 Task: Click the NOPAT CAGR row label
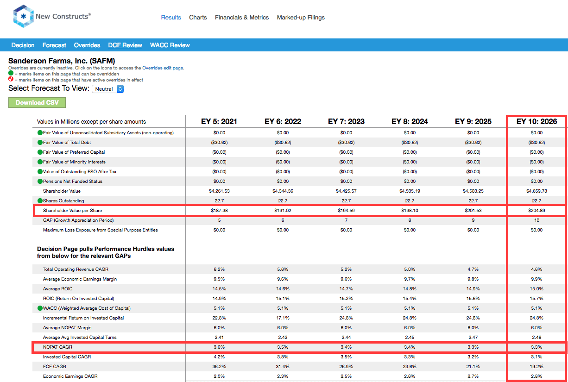pyautogui.click(x=57, y=347)
